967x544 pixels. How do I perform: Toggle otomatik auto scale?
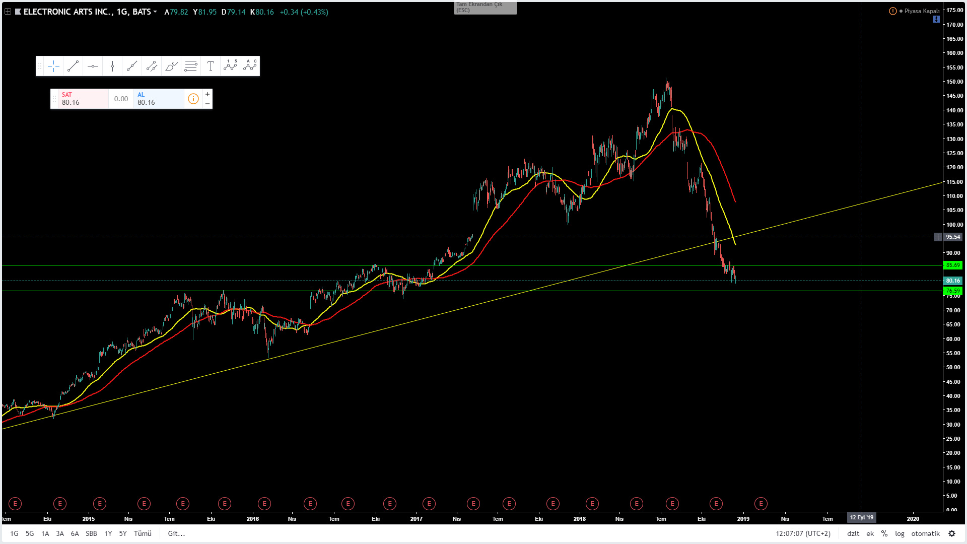(925, 533)
